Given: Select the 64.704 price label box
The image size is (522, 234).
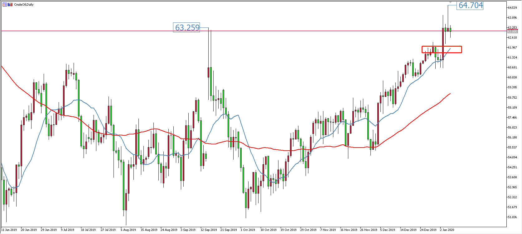Looking at the screenshot, I should tap(470, 6).
